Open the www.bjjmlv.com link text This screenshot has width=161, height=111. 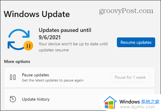137,107
